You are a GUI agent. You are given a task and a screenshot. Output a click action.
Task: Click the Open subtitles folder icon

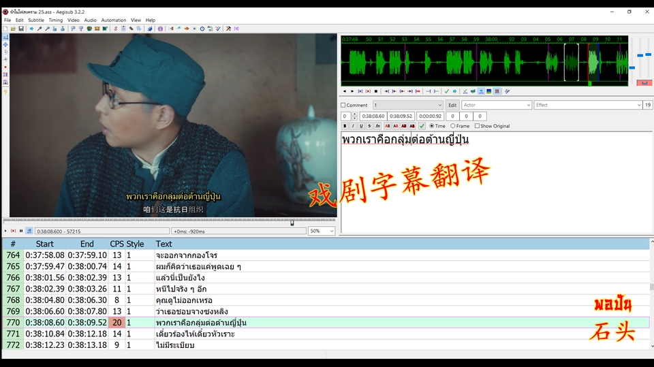[x=14, y=29]
